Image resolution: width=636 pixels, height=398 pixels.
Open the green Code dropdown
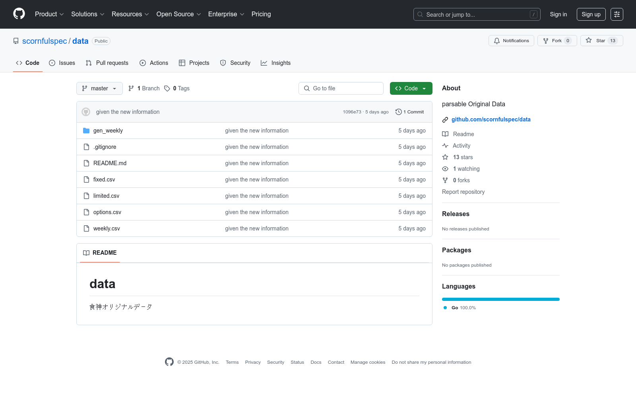pyautogui.click(x=411, y=88)
